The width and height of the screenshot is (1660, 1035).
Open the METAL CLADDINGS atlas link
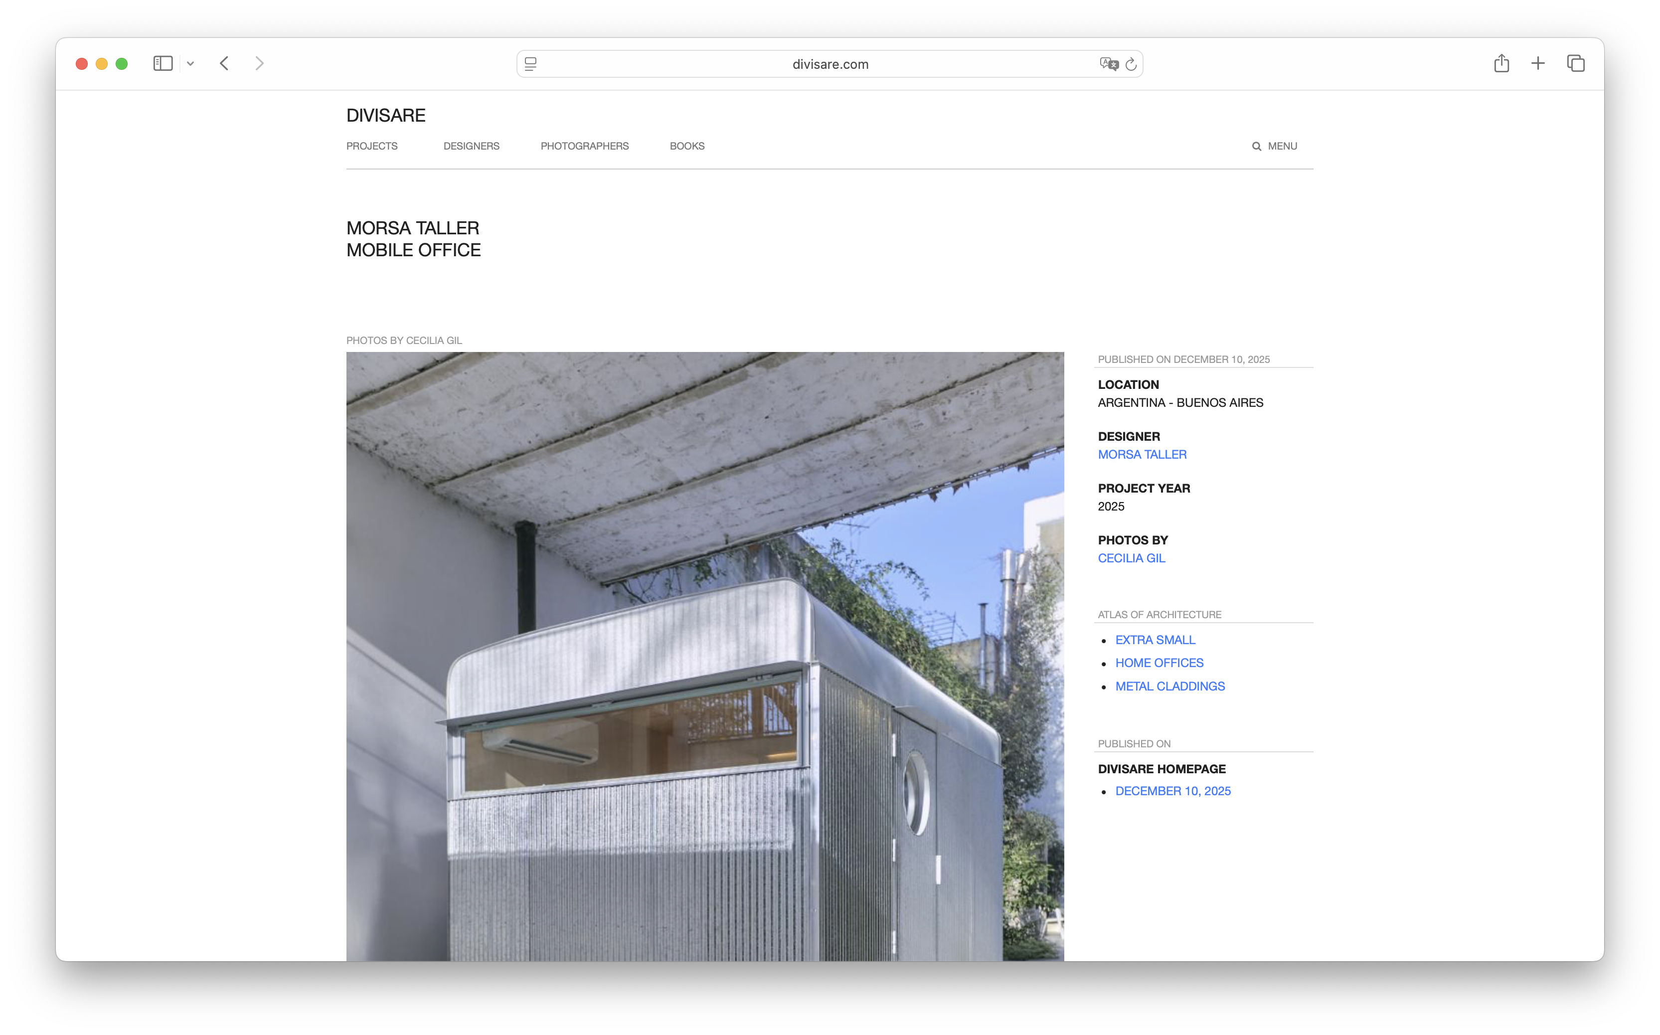1169,686
